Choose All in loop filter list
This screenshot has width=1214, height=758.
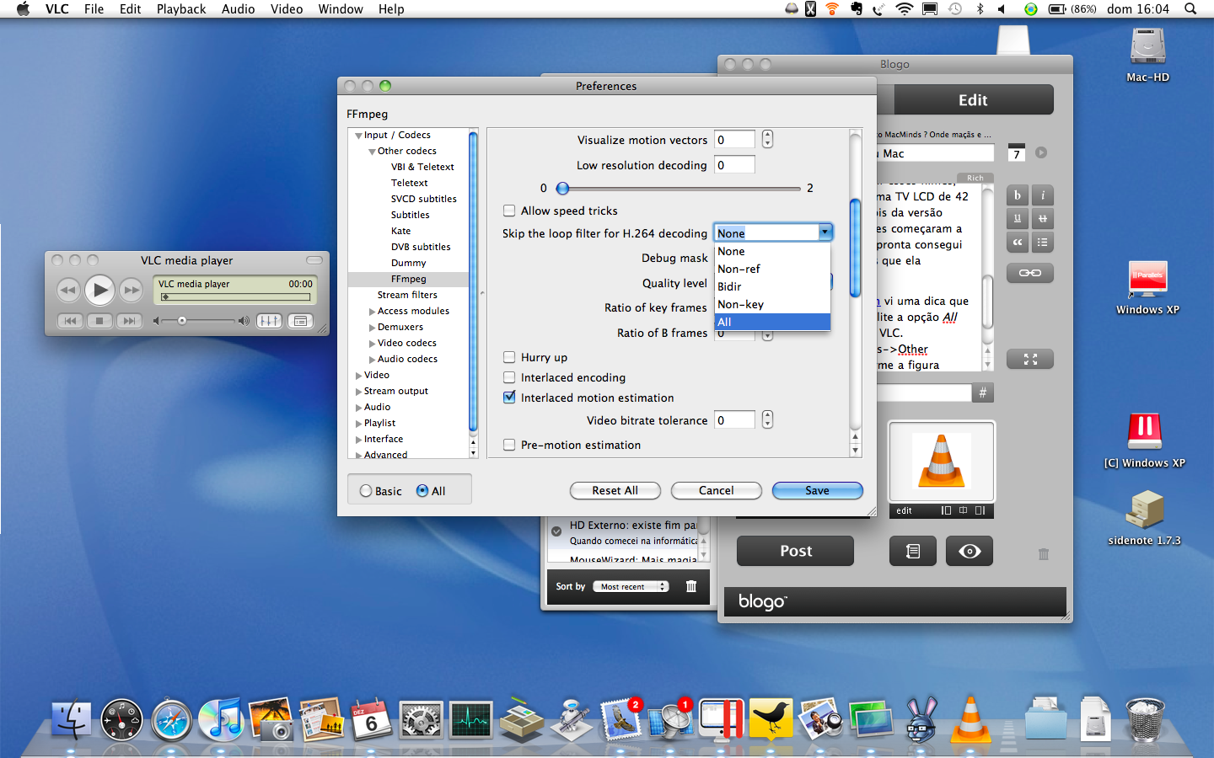click(x=772, y=322)
